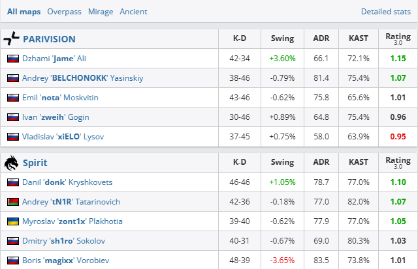Image resolution: width=418 pixels, height=269 pixels.
Task: Open the Ancient map tab
Action: (134, 12)
